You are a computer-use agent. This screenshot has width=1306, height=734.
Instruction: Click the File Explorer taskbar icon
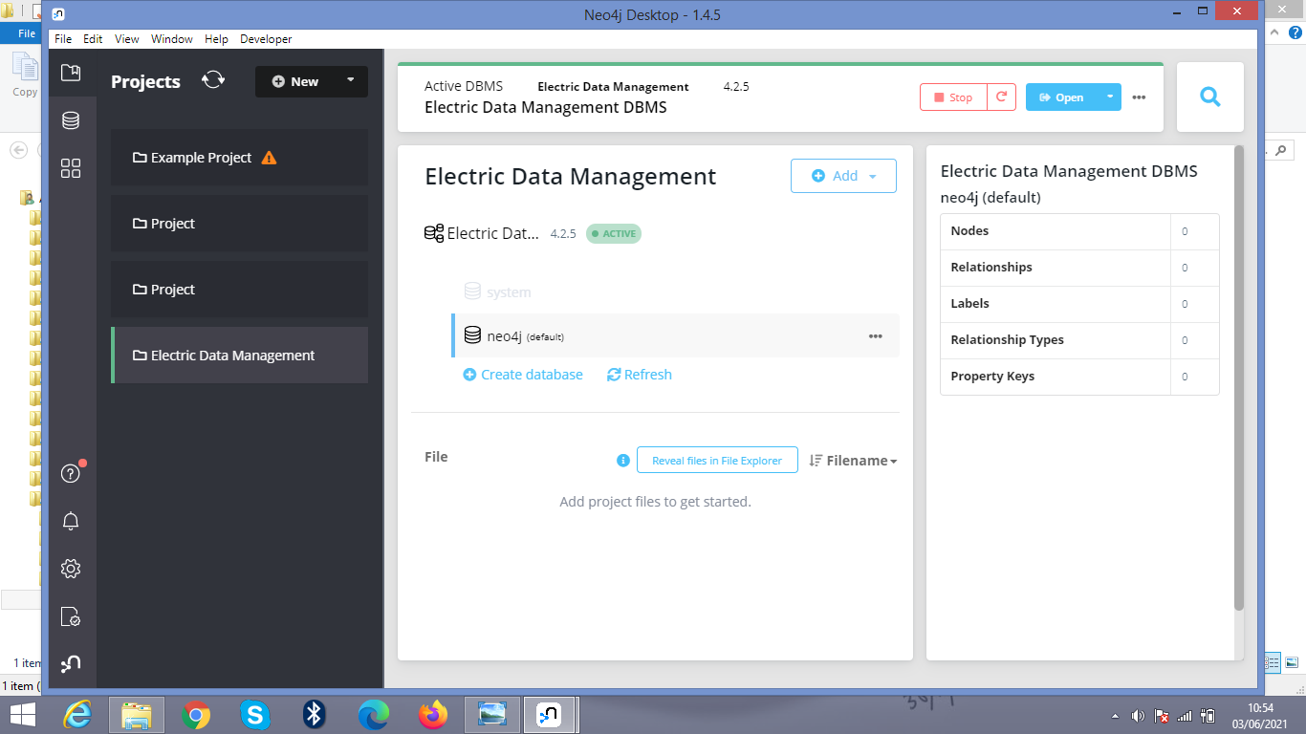[137, 714]
